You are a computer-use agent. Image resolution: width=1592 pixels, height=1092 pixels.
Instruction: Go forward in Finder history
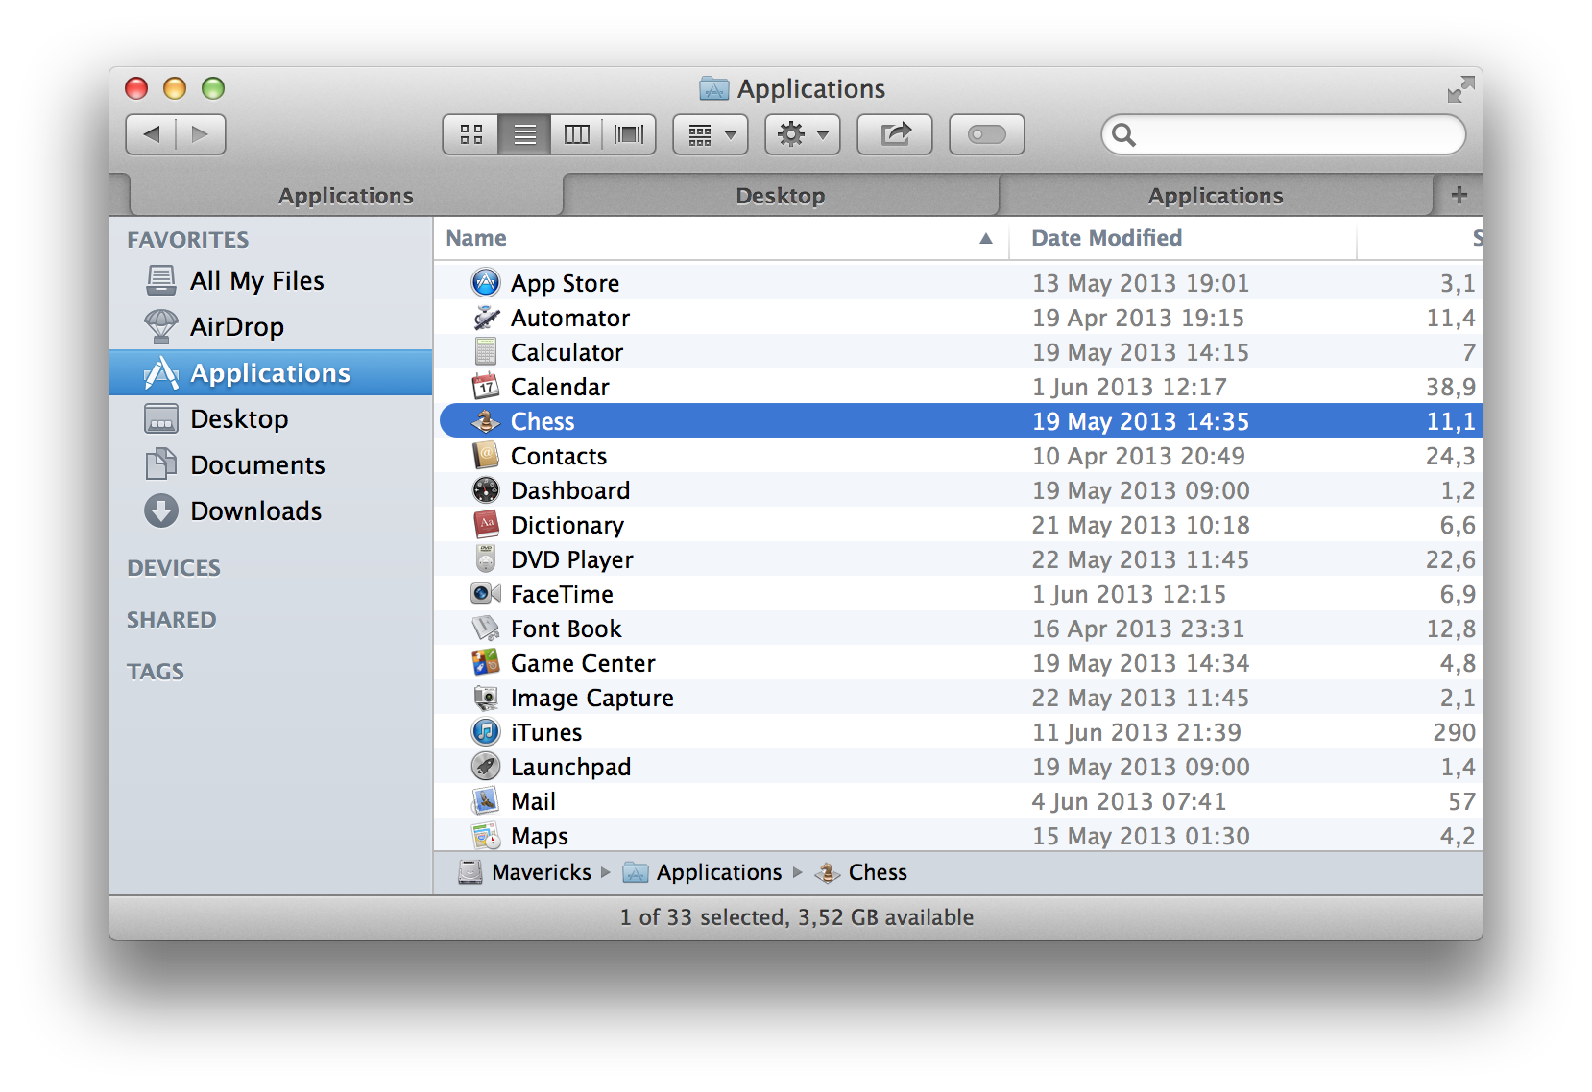[201, 134]
